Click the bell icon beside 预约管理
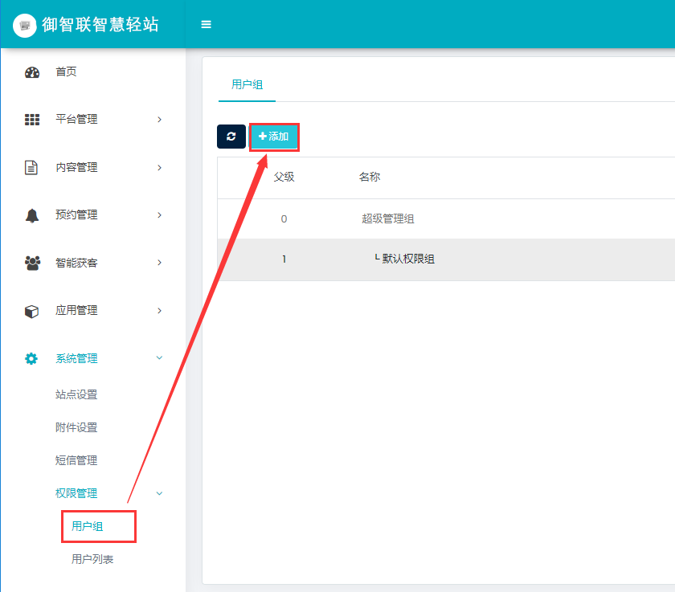This screenshot has height=592, width=675. [32, 215]
